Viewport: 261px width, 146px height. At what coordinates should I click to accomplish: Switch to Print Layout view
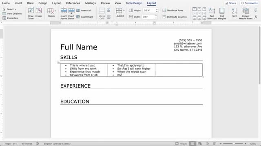click(x=192, y=144)
